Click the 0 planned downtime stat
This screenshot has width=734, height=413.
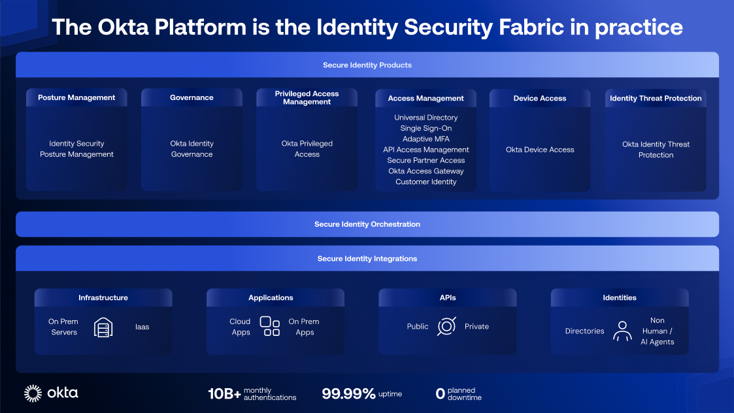pyautogui.click(x=458, y=394)
